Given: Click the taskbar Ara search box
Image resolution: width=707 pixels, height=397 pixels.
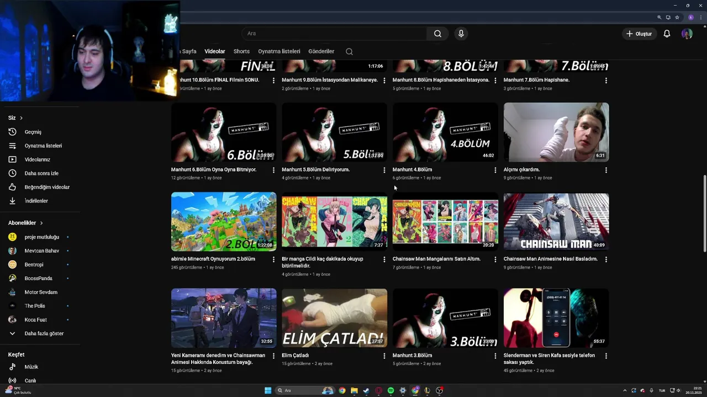Looking at the screenshot, I should (305, 390).
